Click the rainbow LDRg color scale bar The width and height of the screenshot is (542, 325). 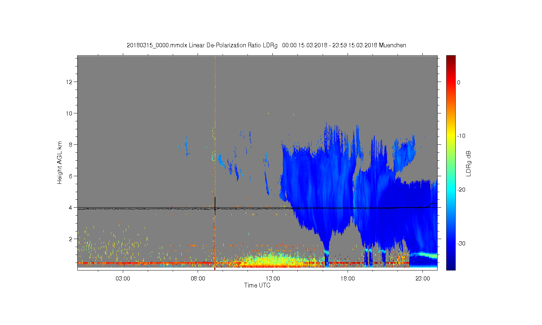[451, 162]
